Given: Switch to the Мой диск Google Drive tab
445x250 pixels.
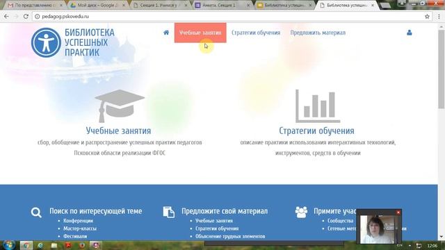Looking at the screenshot, I should [x=97, y=5].
